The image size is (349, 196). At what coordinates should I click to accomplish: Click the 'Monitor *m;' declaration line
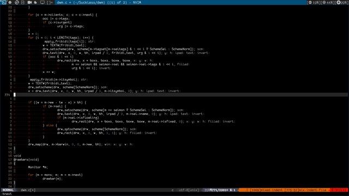point(38,167)
